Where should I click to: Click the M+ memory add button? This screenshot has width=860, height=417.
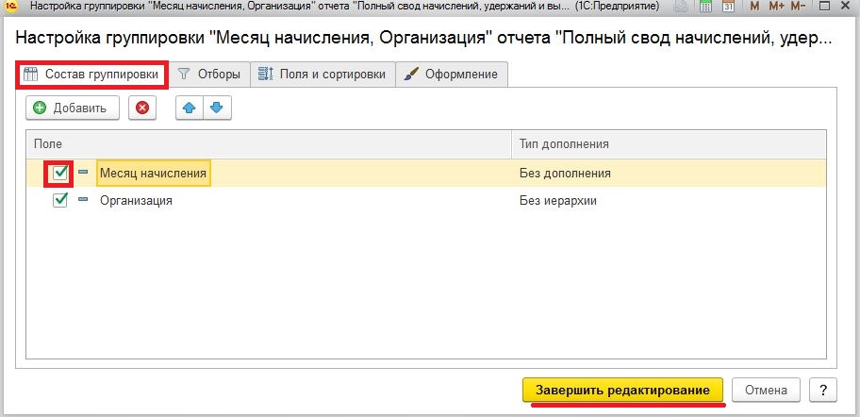(777, 8)
